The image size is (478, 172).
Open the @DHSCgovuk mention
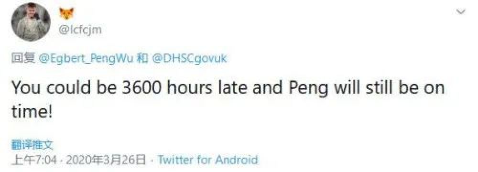click(x=189, y=58)
